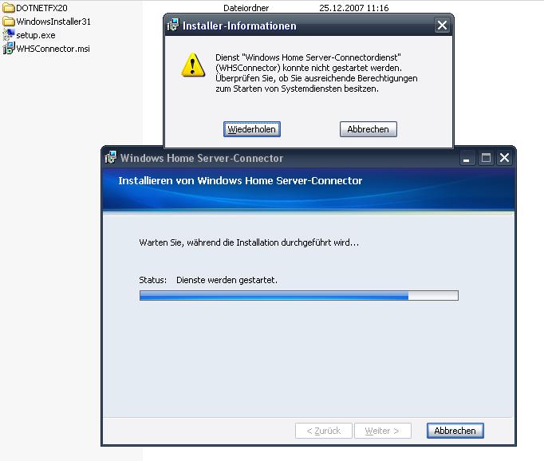Click the 'Dienste werden gestartet' status text
544x461 pixels.
227,281
